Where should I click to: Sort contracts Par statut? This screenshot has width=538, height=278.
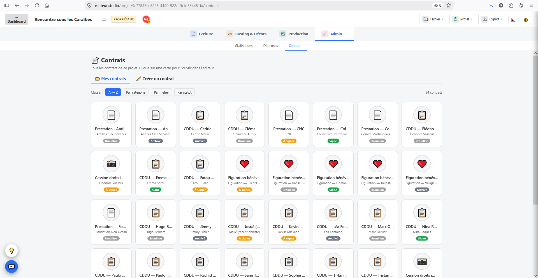(184, 92)
